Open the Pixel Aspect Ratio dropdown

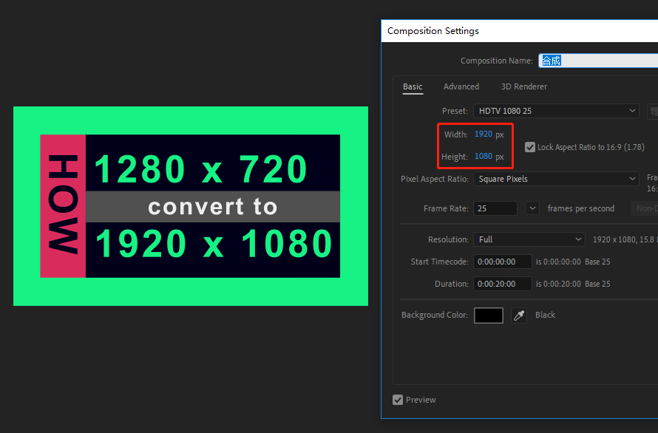(x=556, y=179)
